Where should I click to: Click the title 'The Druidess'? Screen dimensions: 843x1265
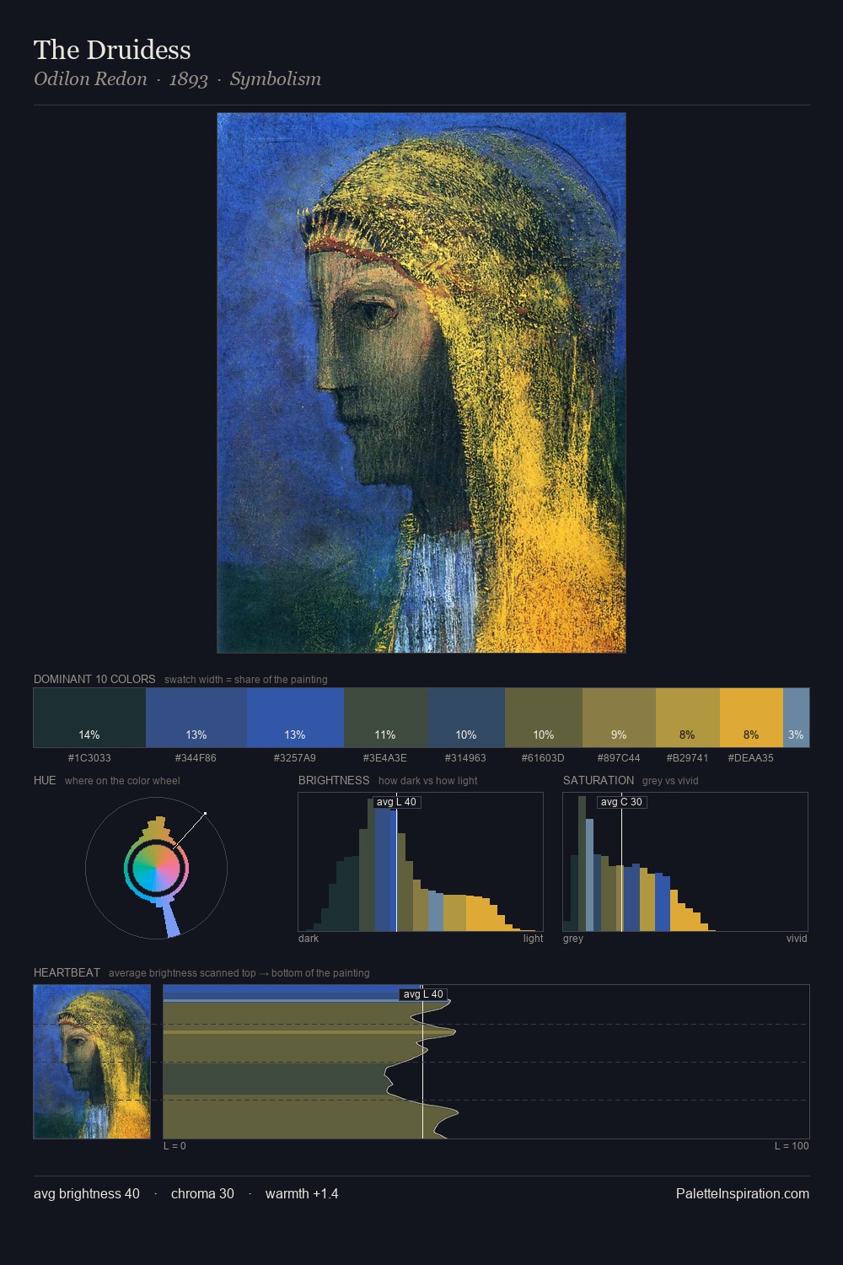[112, 50]
